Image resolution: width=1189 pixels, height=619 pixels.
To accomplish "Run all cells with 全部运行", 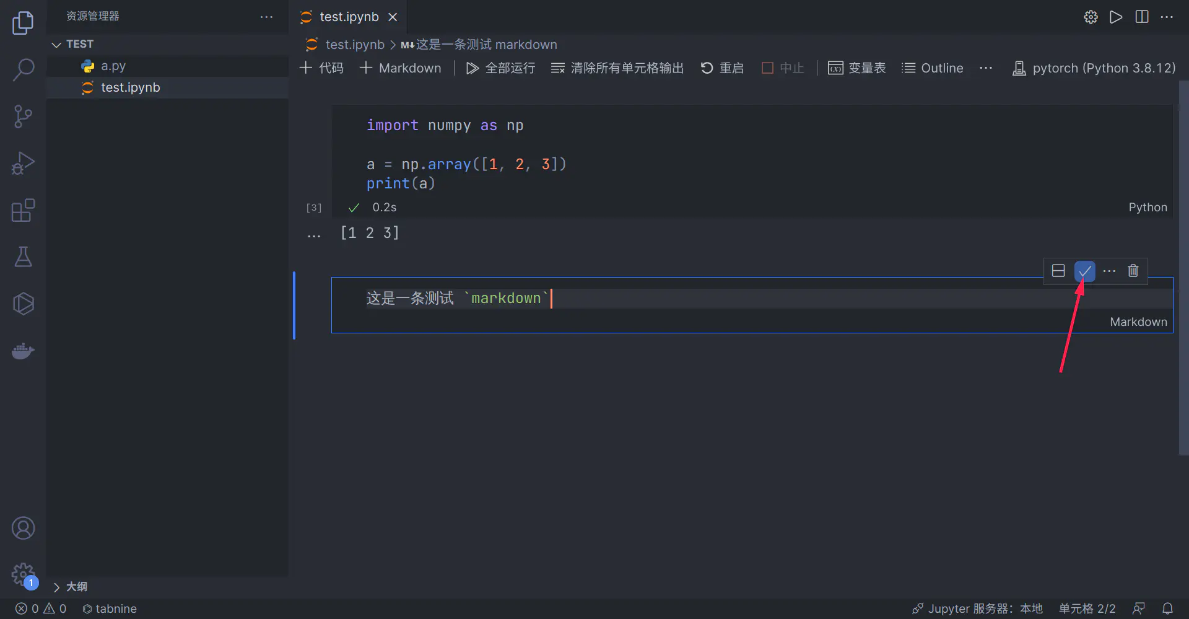I will coord(500,68).
